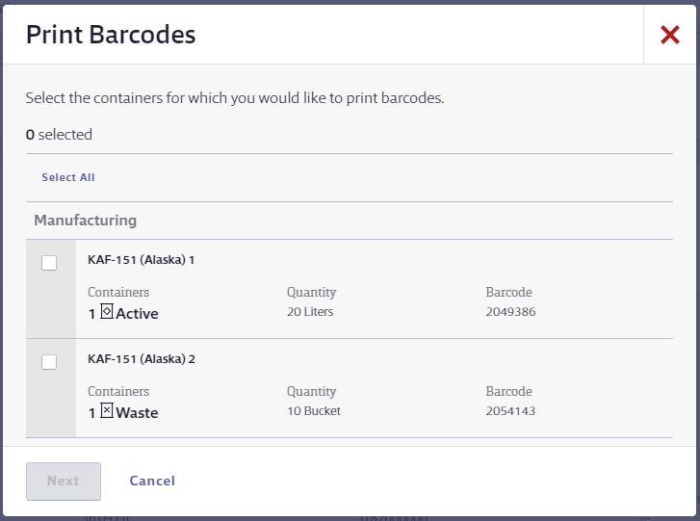
Task: Click the Active container label
Action: [x=137, y=313]
